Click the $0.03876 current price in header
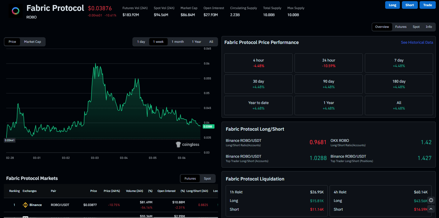 point(100,8)
